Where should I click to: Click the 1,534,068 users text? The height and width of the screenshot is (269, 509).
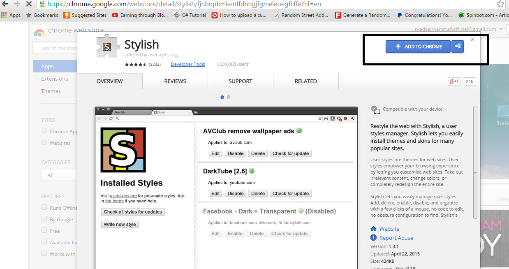coord(232,64)
